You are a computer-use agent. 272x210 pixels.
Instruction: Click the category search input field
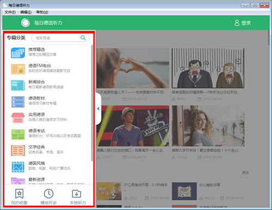(60, 38)
